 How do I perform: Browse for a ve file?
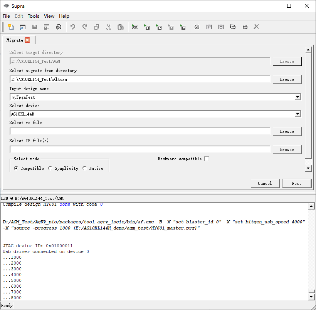click(287, 131)
